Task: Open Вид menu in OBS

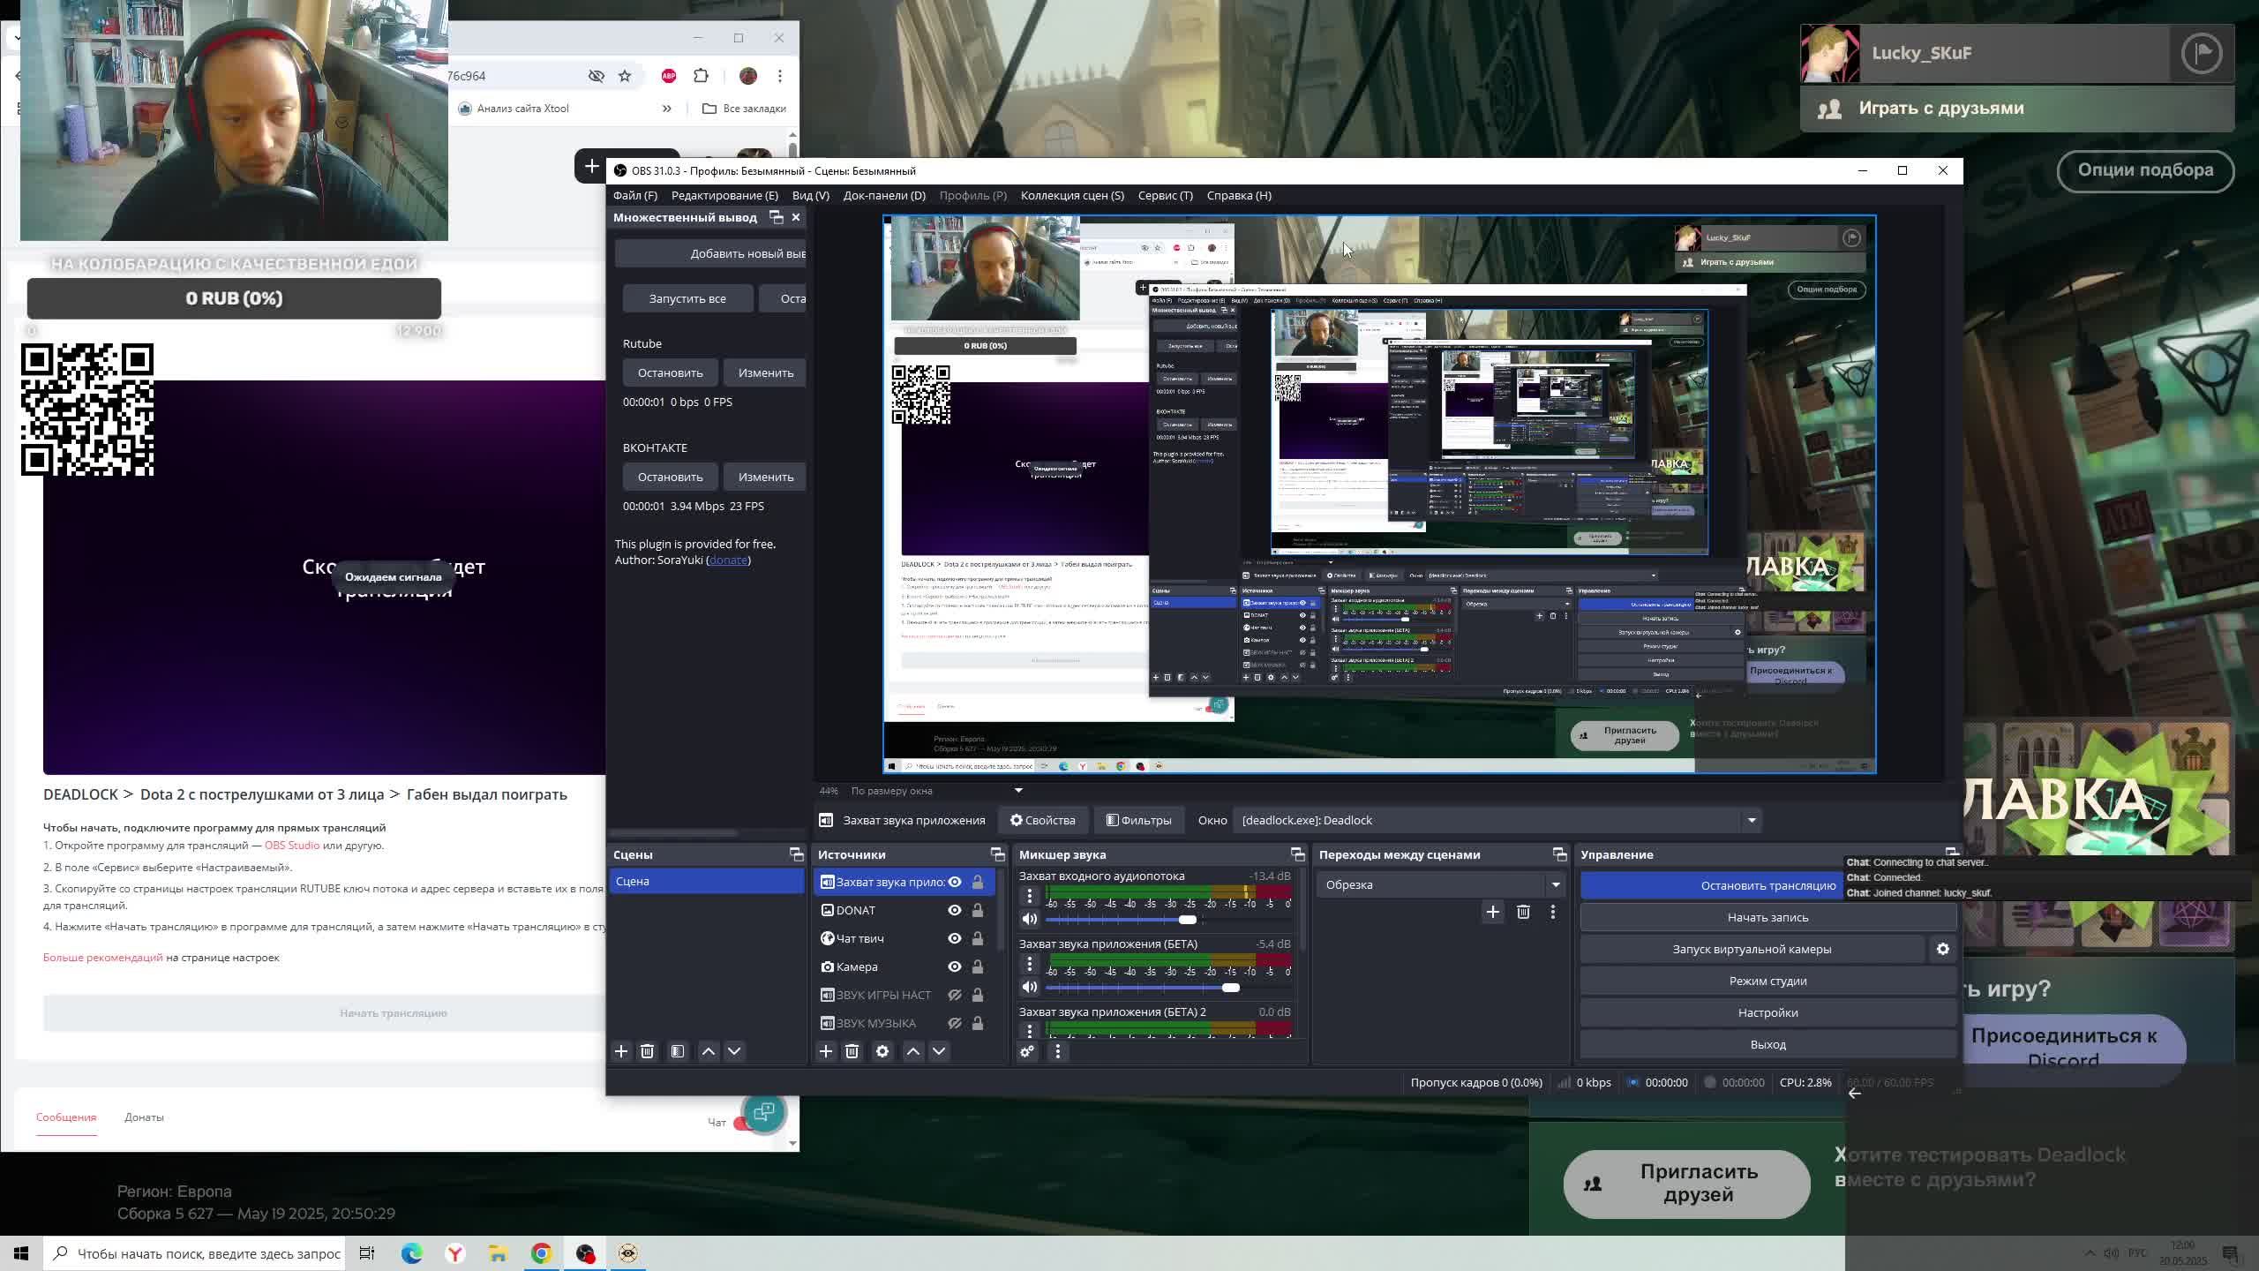Action: click(810, 195)
